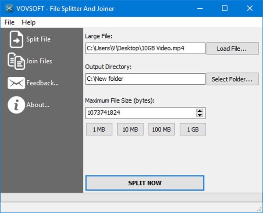Choose the 10 MB size preset
Viewport: 263px width, 213px height.
(x=130, y=130)
